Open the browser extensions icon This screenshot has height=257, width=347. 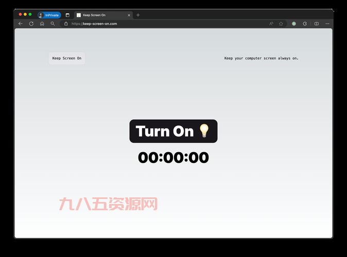point(305,24)
